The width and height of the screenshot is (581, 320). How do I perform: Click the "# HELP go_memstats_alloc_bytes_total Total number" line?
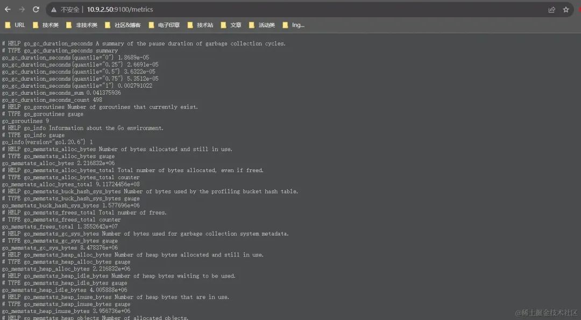(x=133, y=170)
